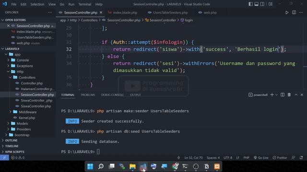The width and height of the screenshot is (307, 172).
Task: Open the Run menu
Action: tap(71, 4)
